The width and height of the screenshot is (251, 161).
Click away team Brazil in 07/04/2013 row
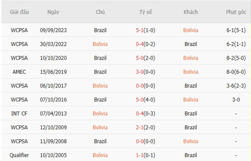pos(191,114)
